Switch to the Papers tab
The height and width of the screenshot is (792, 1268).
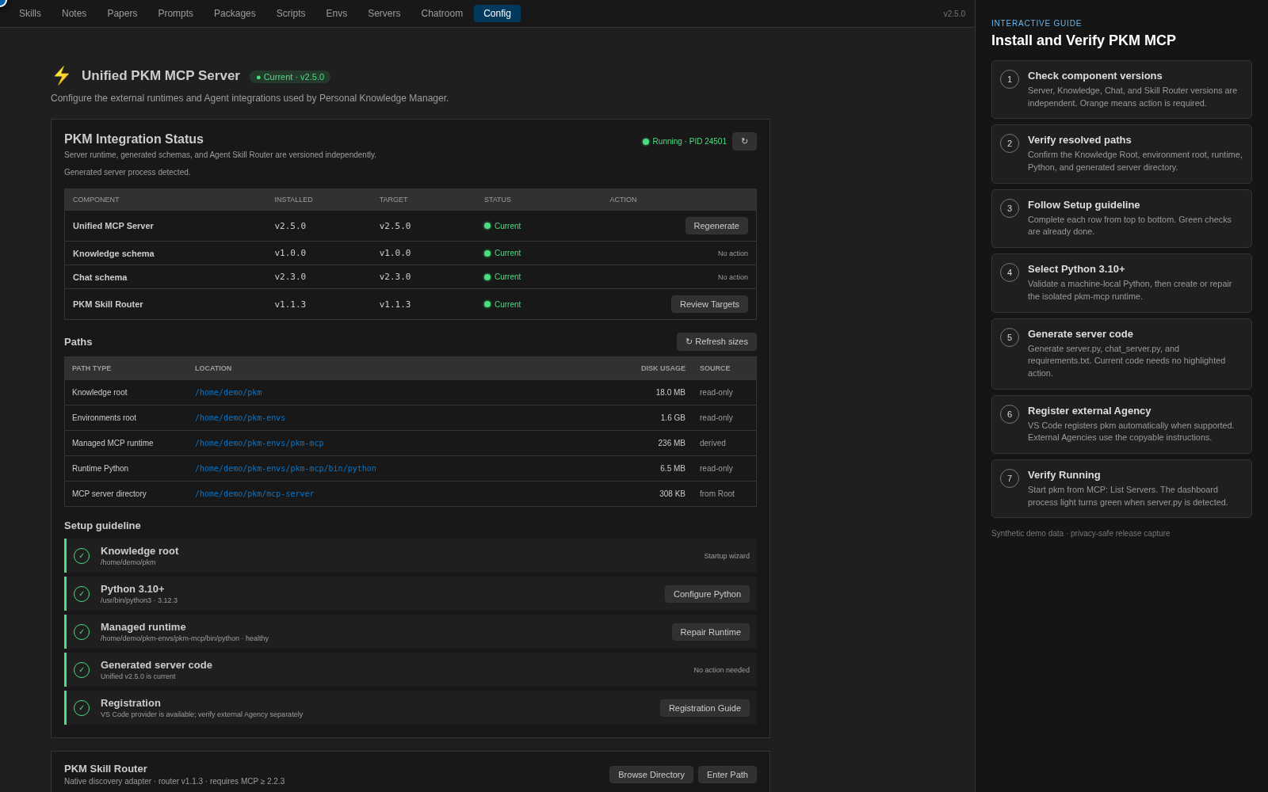[122, 13]
